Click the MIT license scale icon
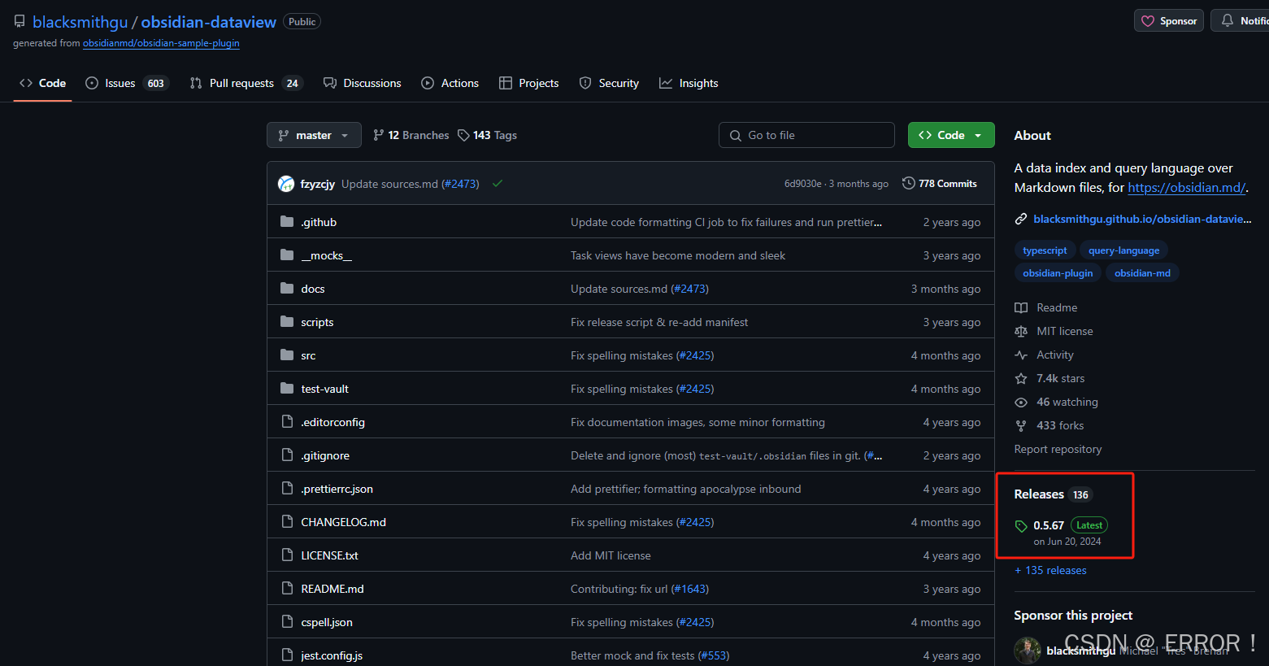This screenshot has width=1269, height=666. click(1021, 331)
